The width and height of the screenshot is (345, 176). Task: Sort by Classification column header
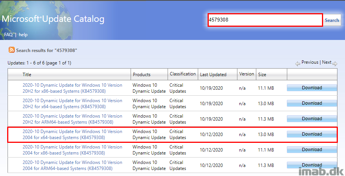click(x=183, y=74)
